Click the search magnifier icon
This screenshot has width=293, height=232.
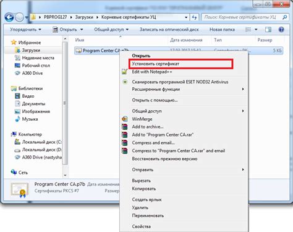coord(284,17)
